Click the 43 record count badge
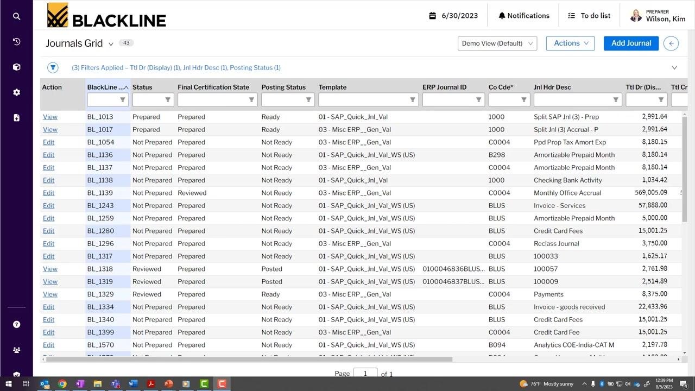This screenshot has width=695, height=391. pos(126,43)
